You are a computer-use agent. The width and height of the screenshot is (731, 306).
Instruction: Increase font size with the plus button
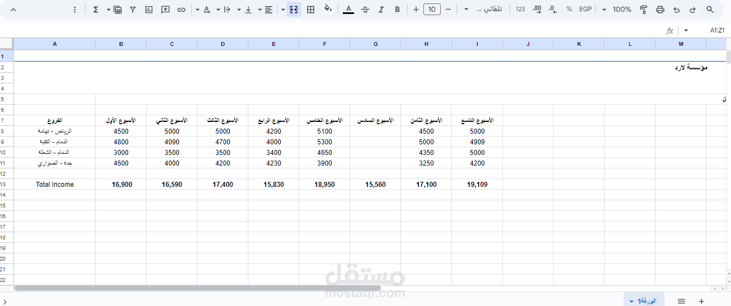tap(416, 10)
